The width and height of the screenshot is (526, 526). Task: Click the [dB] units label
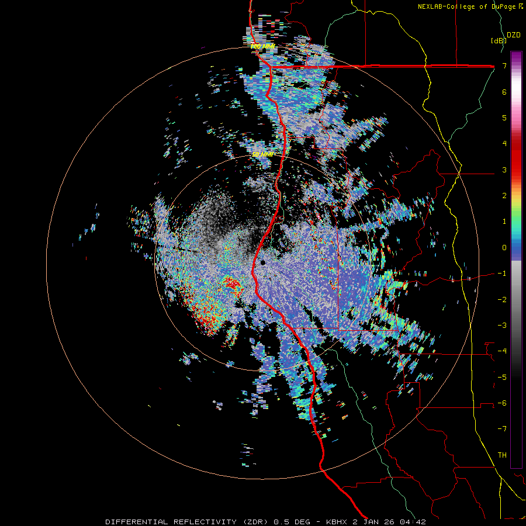tap(499, 40)
